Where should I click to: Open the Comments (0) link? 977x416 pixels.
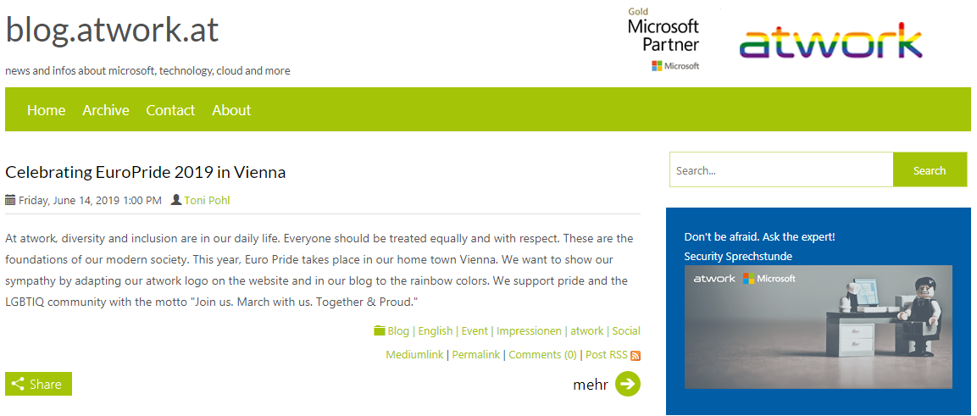pos(542,355)
